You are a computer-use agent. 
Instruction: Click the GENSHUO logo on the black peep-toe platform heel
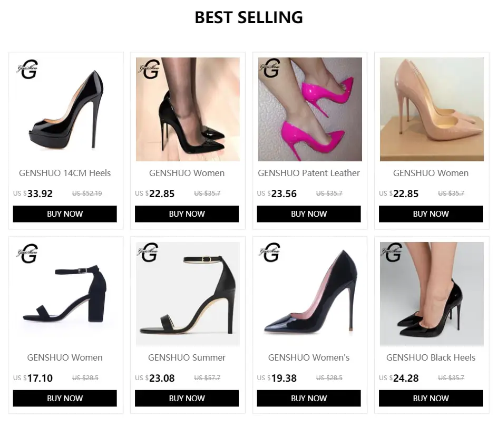[27, 70]
